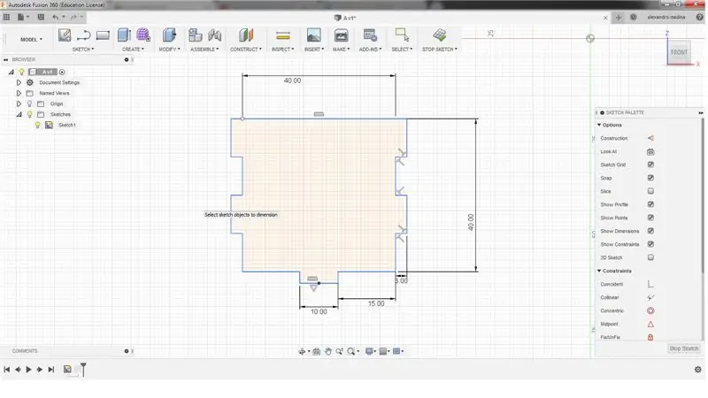This screenshot has height=398, width=708.
Task: Expand the Document Settings tree node
Action: tap(19, 82)
